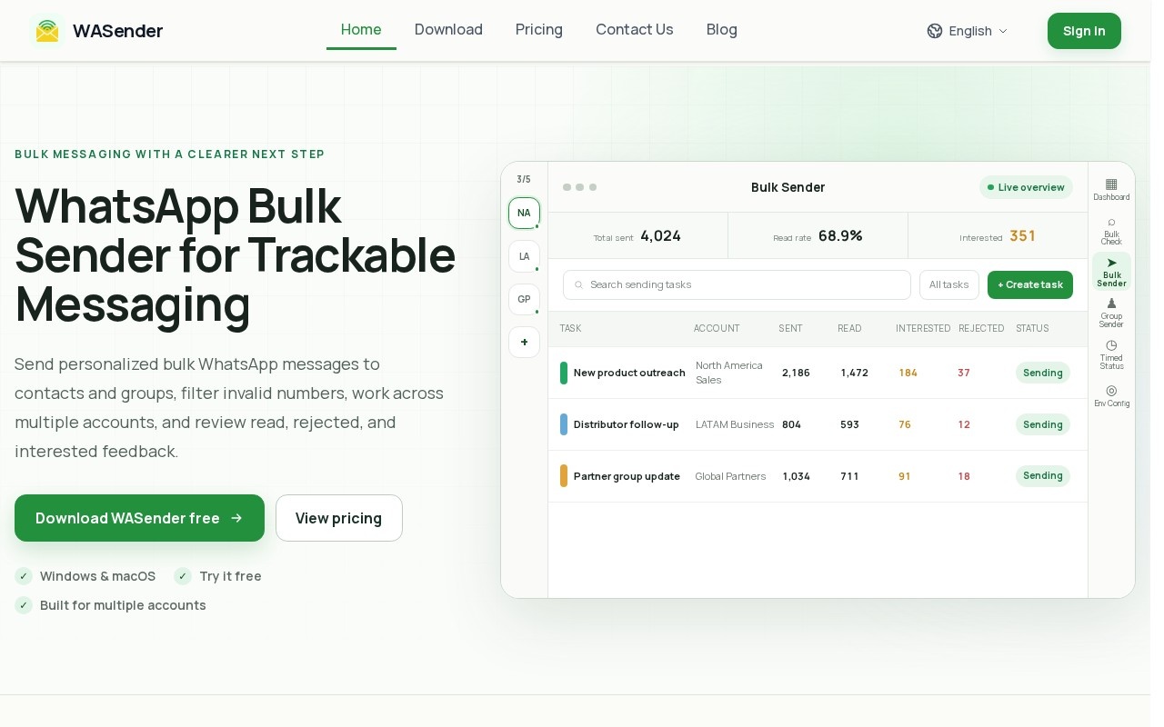Click the WASender brand name
1164x727 pixels.
tap(117, 31)
